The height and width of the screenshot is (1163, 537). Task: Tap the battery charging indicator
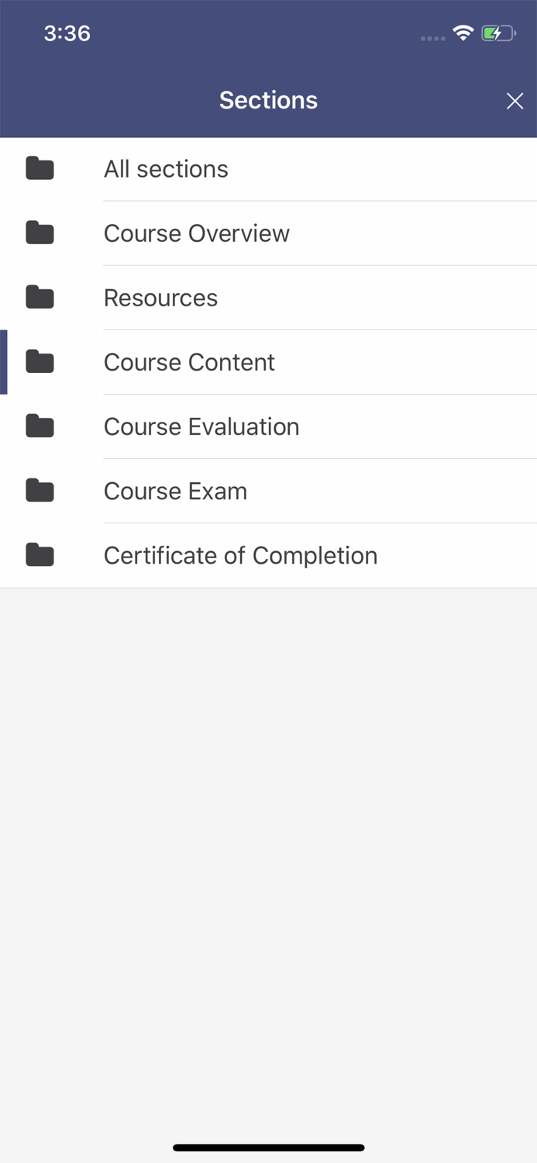[497, 33]
